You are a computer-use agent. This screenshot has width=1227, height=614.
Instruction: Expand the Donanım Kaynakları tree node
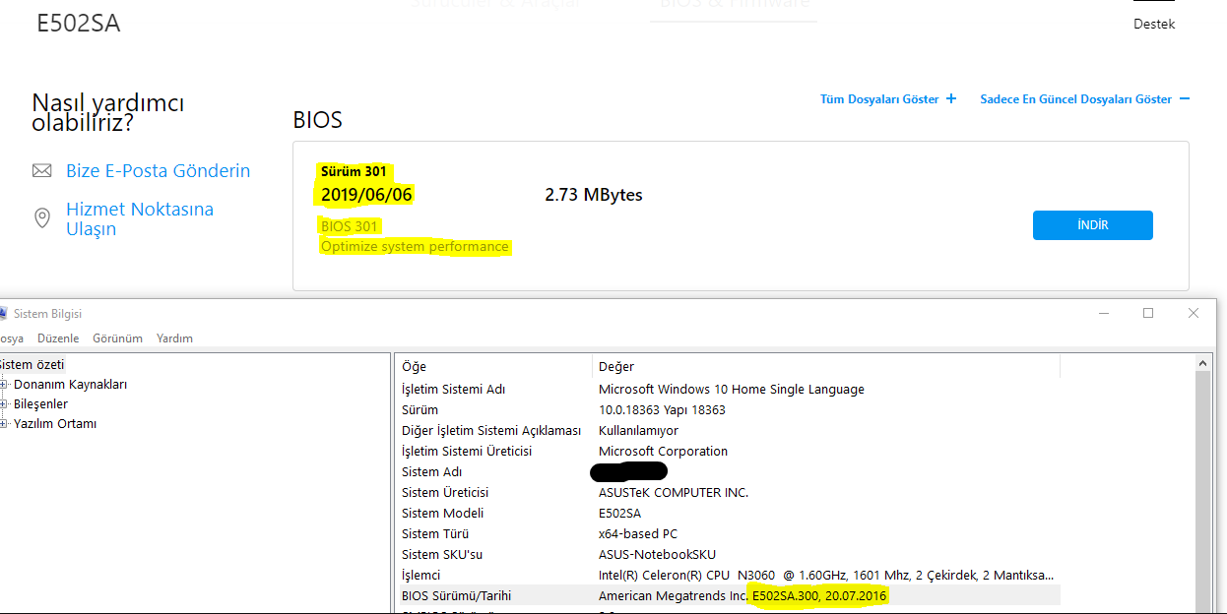(5, 385)
